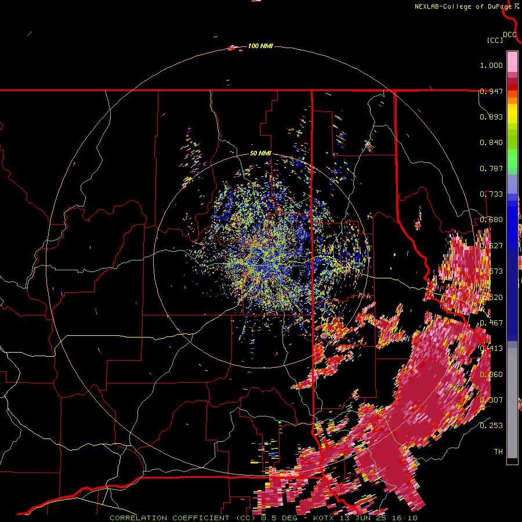
Task: Click the 0.680 scale label
Action: pyautogui.click(x=491, y=220)
